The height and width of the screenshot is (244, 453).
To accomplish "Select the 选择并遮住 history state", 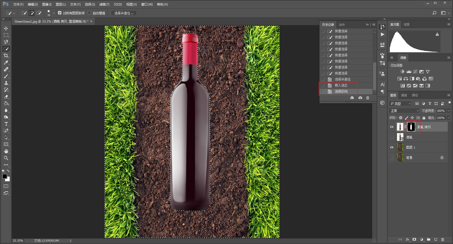I will 346,79.
